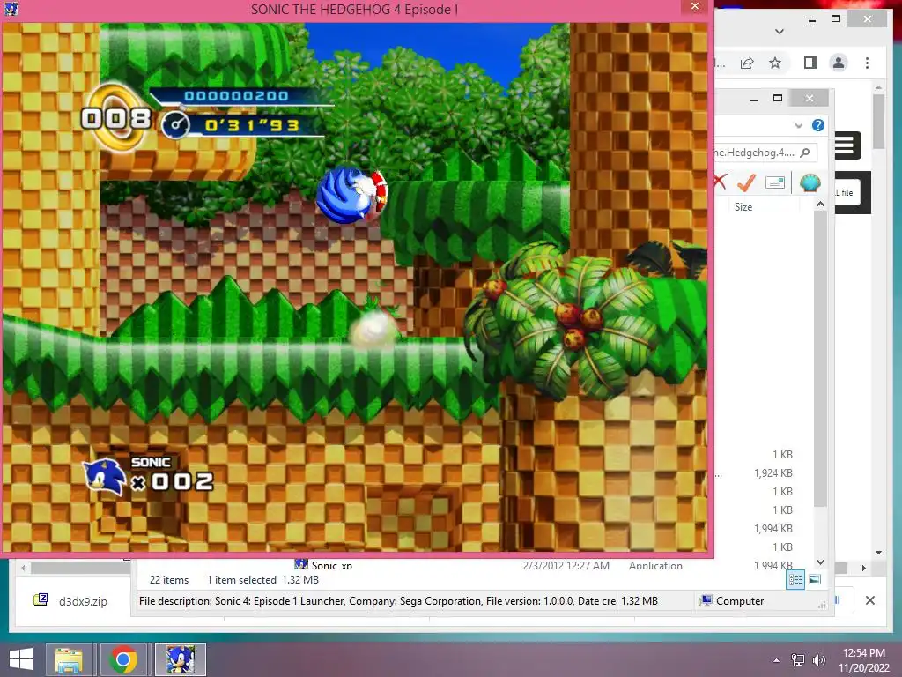This screenshot has width=902, height=677.
Task: Click the down arrow of Explorer file list scrollbar
Action: 820,562
